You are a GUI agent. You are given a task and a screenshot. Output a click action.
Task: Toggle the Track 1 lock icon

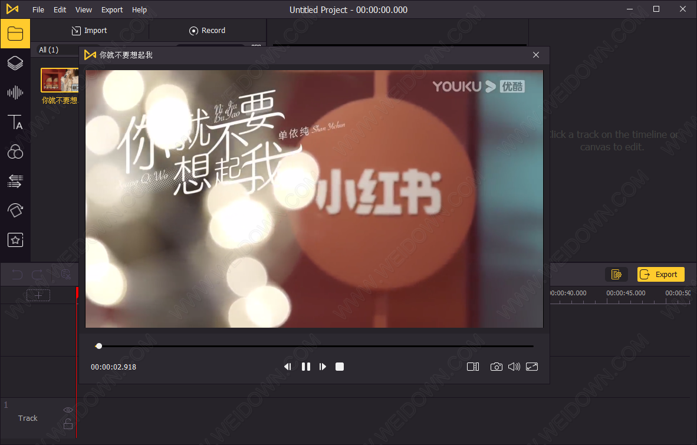(x=68, y=424)
